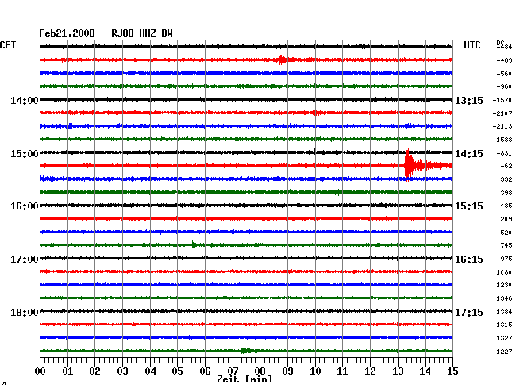516x392 pixels.
Task: Click DC offset value -1583
Action: (x=503, y=140)
